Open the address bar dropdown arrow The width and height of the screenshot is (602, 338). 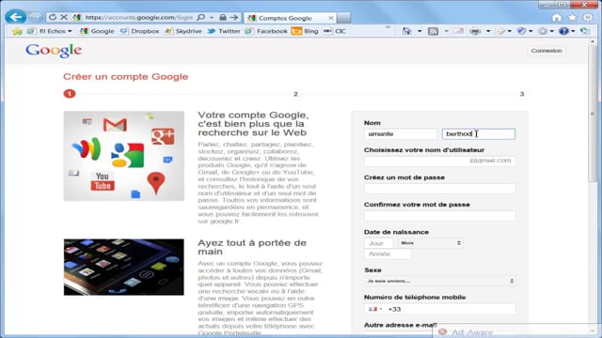point(212,18)
